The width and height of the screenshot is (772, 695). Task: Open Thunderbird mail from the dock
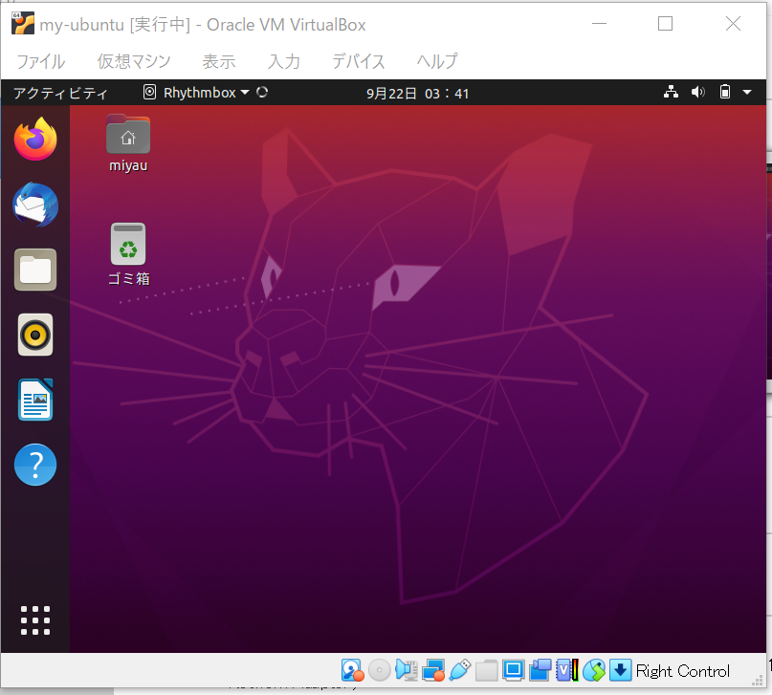point(35,205)
